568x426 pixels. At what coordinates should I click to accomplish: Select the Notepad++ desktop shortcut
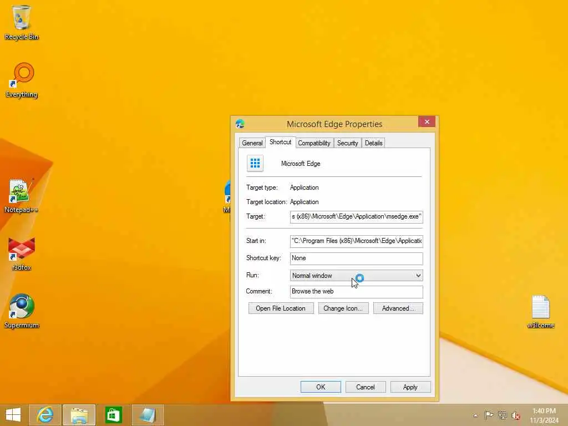click(21, 196)
